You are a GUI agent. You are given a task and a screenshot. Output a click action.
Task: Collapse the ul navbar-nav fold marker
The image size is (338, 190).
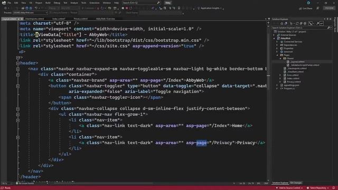tap(18, 115)
